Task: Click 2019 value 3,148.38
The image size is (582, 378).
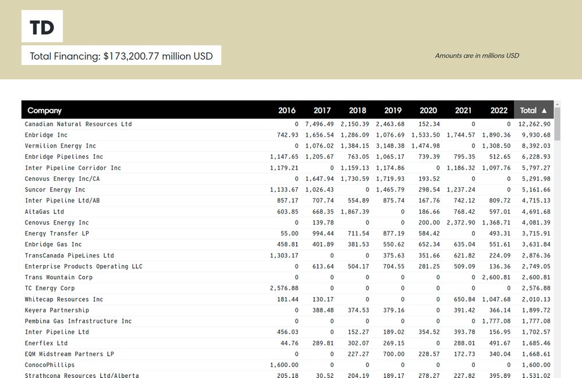Action: (390, 146)
